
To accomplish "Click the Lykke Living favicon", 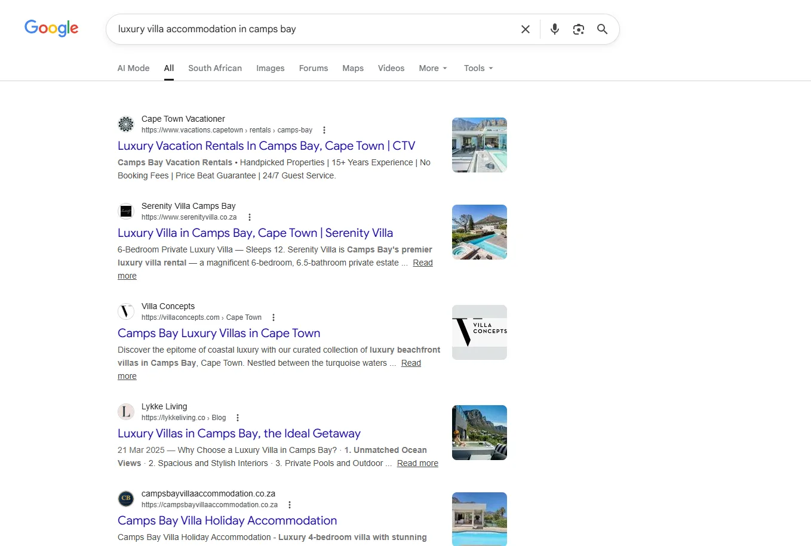I will coord(126,412).
